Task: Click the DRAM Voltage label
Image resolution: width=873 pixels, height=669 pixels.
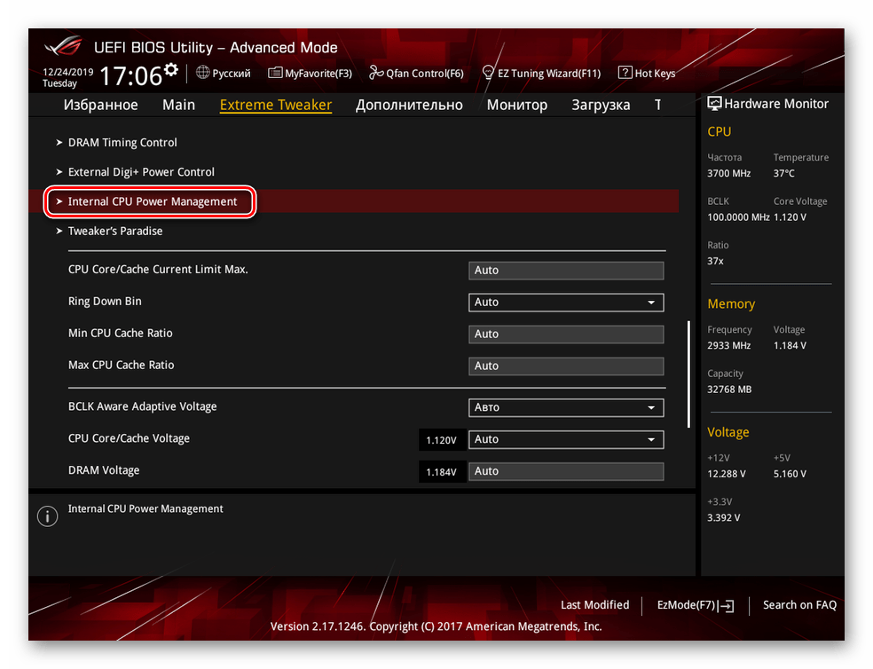Action: click(104, 470)
